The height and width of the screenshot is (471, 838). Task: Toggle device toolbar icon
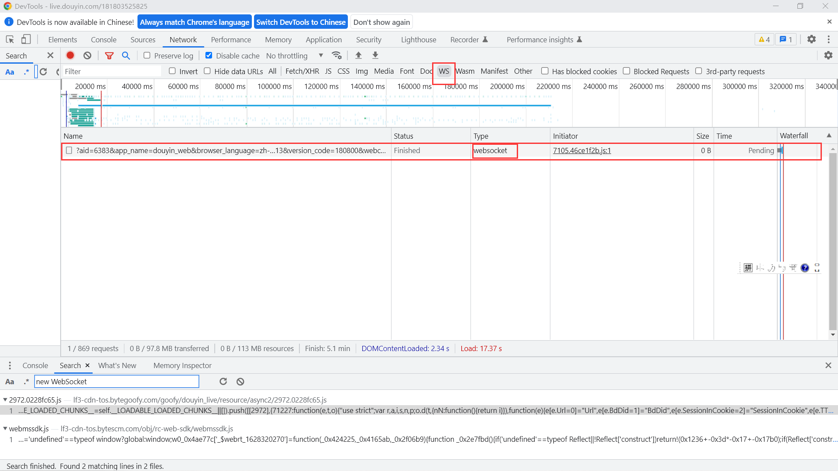point(26,39)
